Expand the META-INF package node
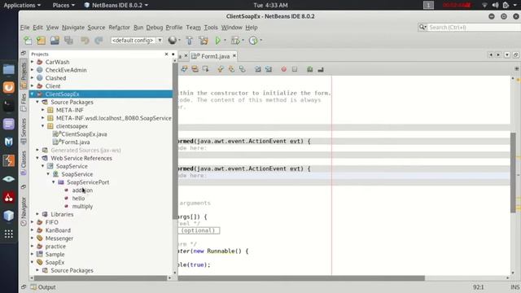The height and width of the screenshot is (293, 521). coord(43,110)
